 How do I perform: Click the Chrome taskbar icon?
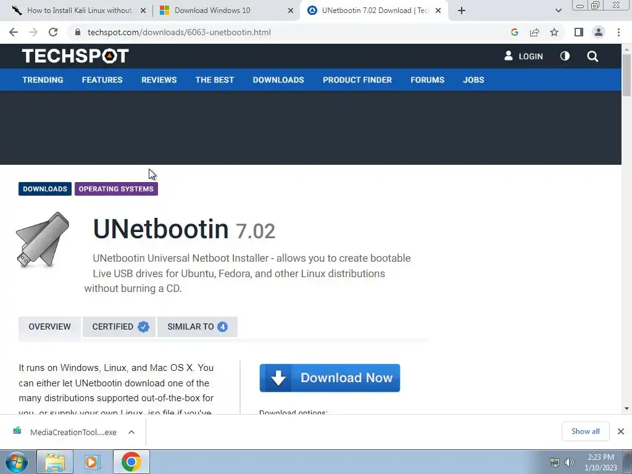point(131,462)
